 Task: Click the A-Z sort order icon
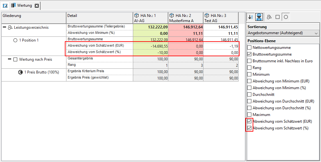[251, 17]
